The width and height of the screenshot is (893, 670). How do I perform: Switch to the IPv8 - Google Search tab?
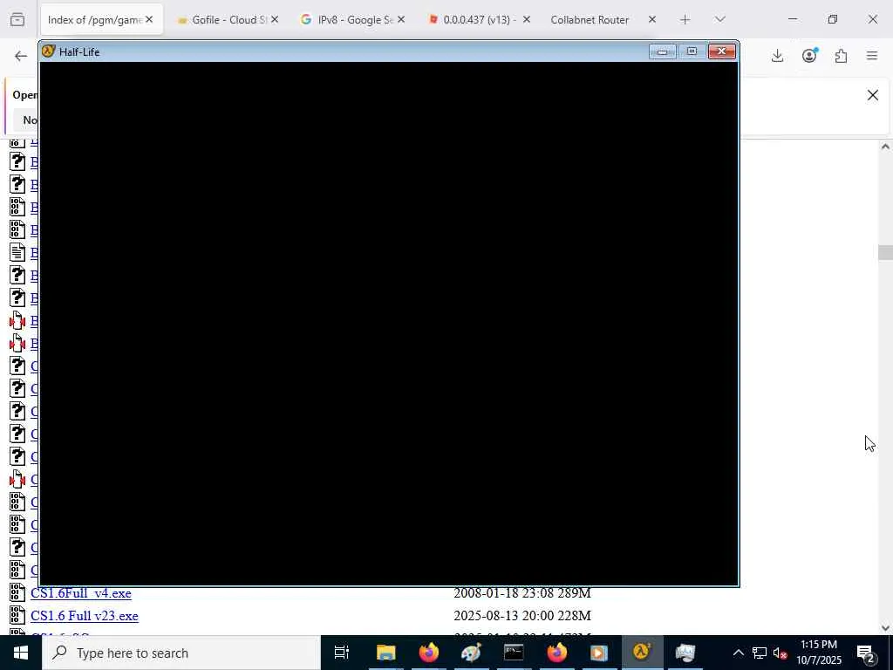pyautogui.click(x=353, y=20)
